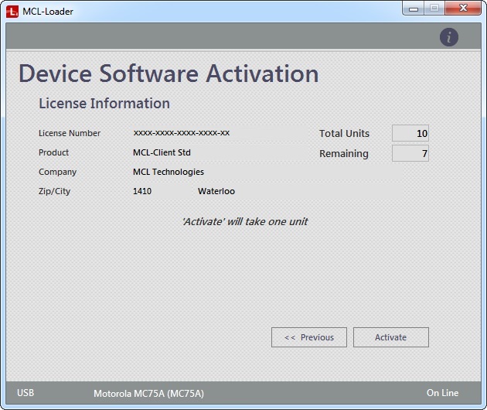Click the On Line status text
The height and width of the screenshot is (410, 487).
coord(442,393)
